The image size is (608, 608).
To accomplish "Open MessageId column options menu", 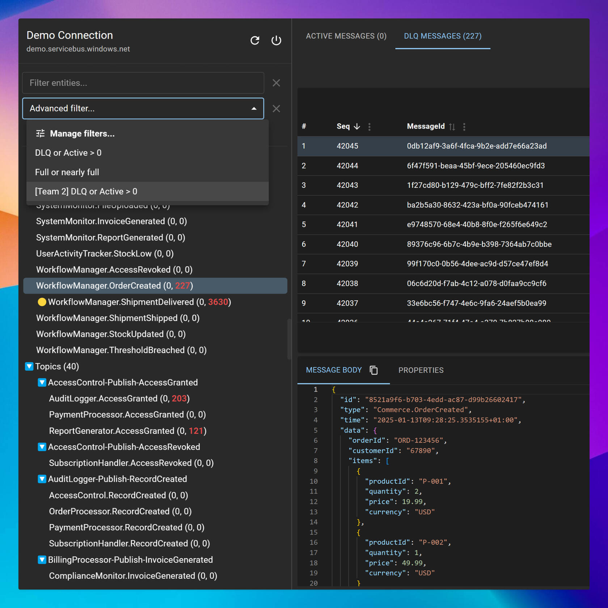I will point(464,127).
